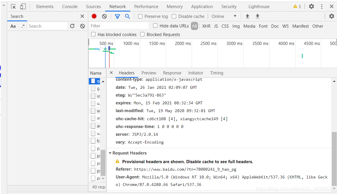Screen dimensions: 337x194
Task: Switch to the Console tab
Action: (x=70, y=7)
